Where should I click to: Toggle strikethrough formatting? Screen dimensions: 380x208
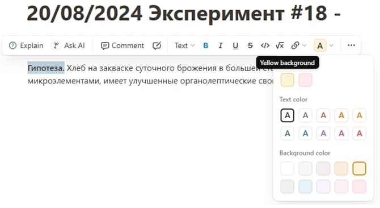click(250, 45)
